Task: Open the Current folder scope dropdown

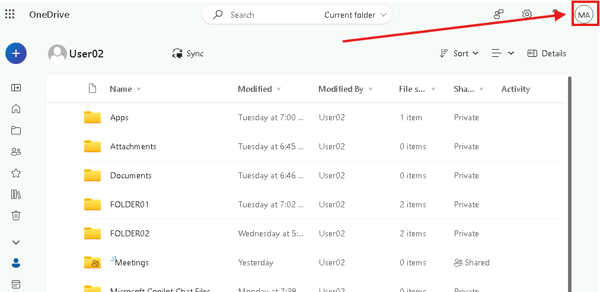Action: [x=356, y=15]
